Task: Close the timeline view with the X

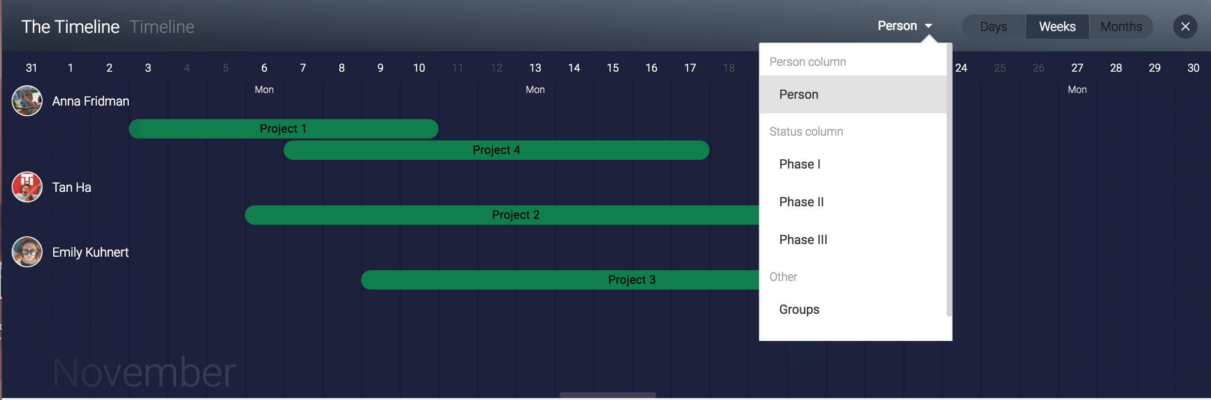Action: pos(1185,27)
